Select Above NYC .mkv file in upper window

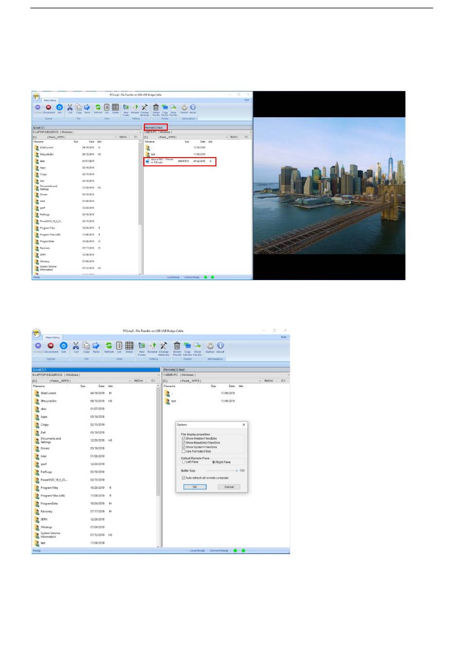179,161
